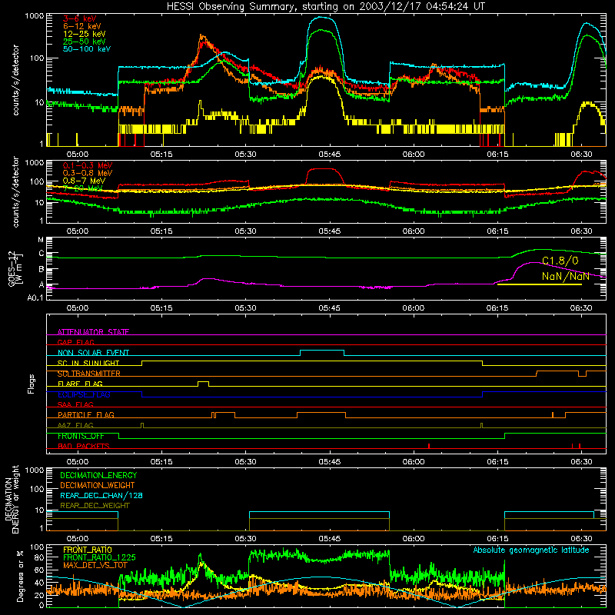The height and width of the screenshot is (615, 615).
Task: Click the orange '0.3-0.8 MeV' legend label
Action: pos(88,174)
